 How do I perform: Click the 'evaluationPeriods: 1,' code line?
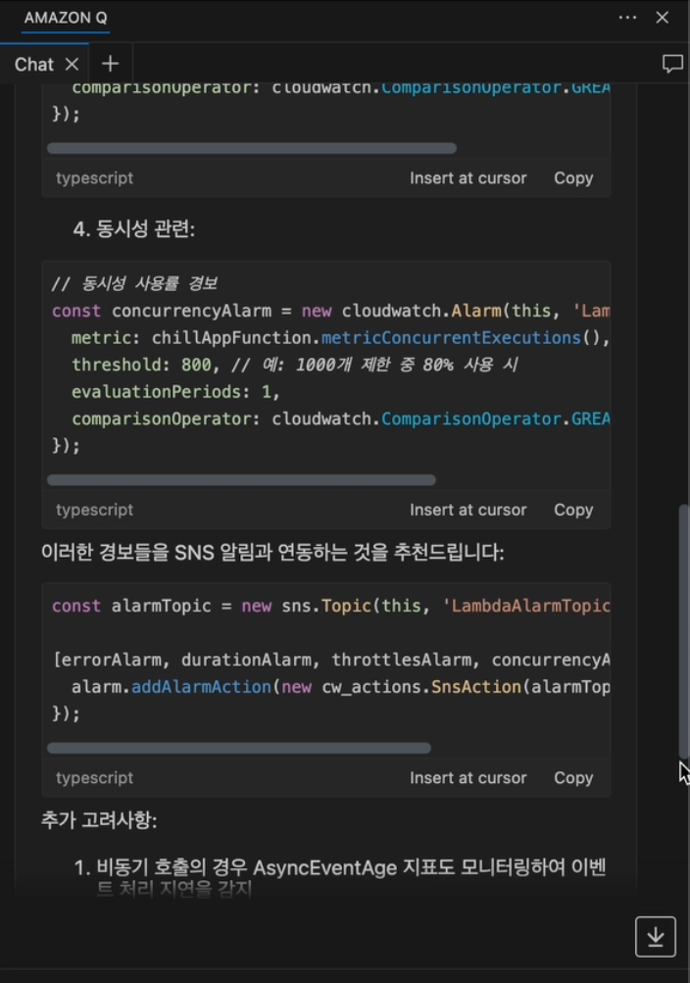tap(175, 392)
